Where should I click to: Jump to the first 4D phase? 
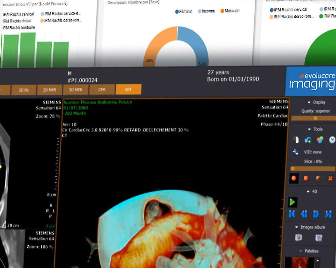292,214
